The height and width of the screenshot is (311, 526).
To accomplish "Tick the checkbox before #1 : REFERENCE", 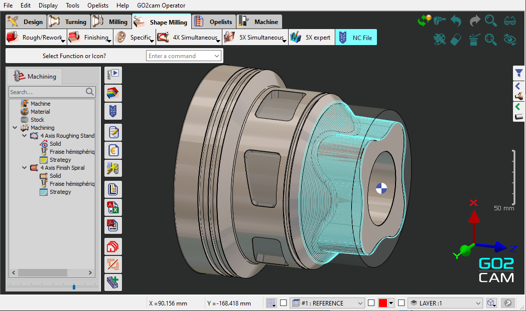I will [283, 303].
